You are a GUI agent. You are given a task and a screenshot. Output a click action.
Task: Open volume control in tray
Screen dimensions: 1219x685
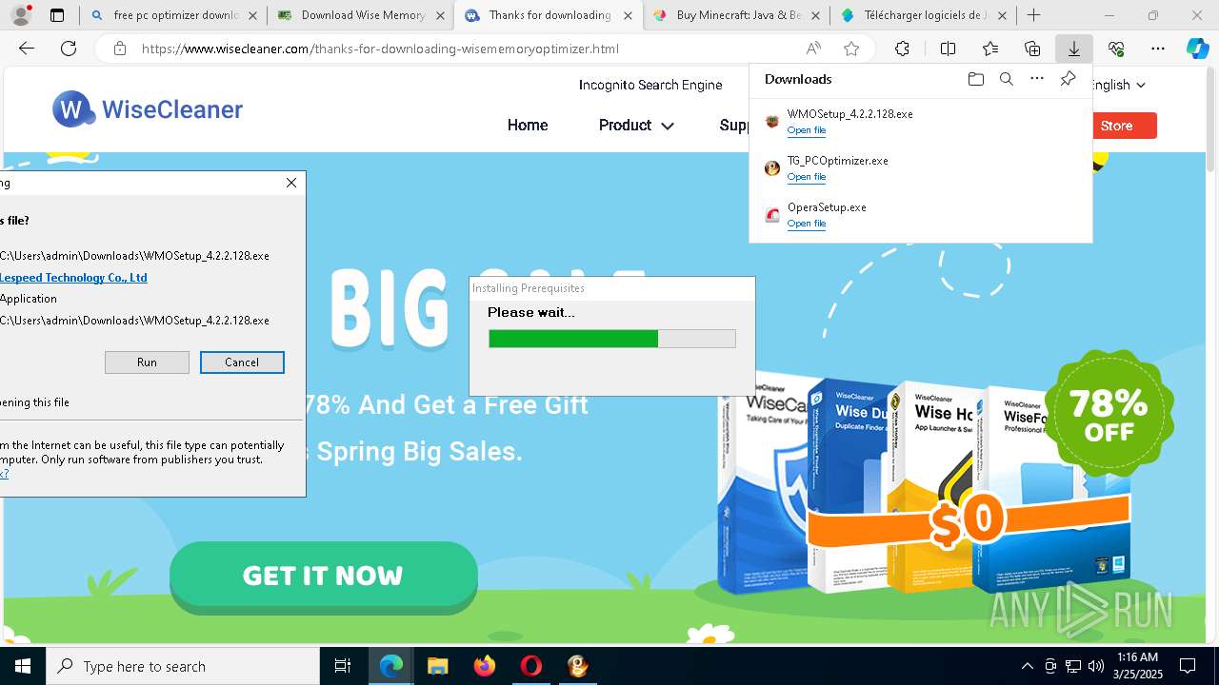click(x=1095, y=666)
